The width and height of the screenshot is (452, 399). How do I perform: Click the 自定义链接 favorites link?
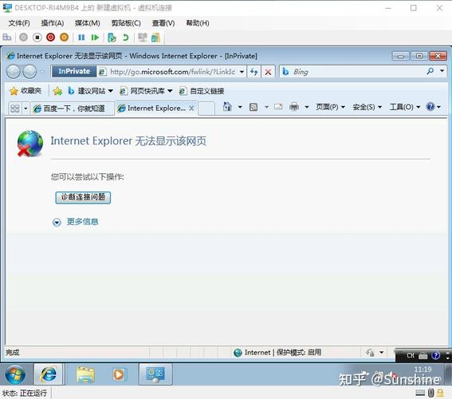pyautogui.click(x=202, y=91)
